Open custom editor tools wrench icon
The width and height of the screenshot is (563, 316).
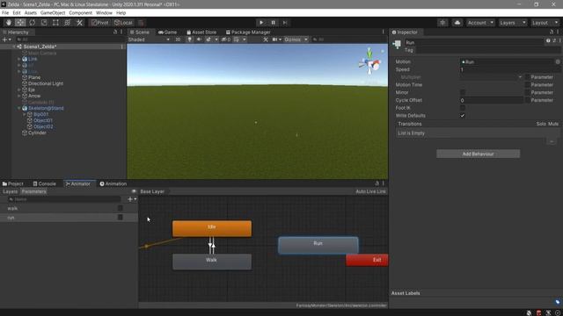click(x=79, y=23)
